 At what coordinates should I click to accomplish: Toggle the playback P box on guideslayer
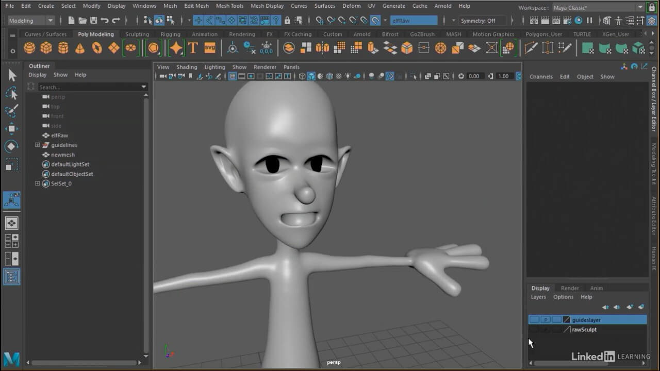[546, 320]
